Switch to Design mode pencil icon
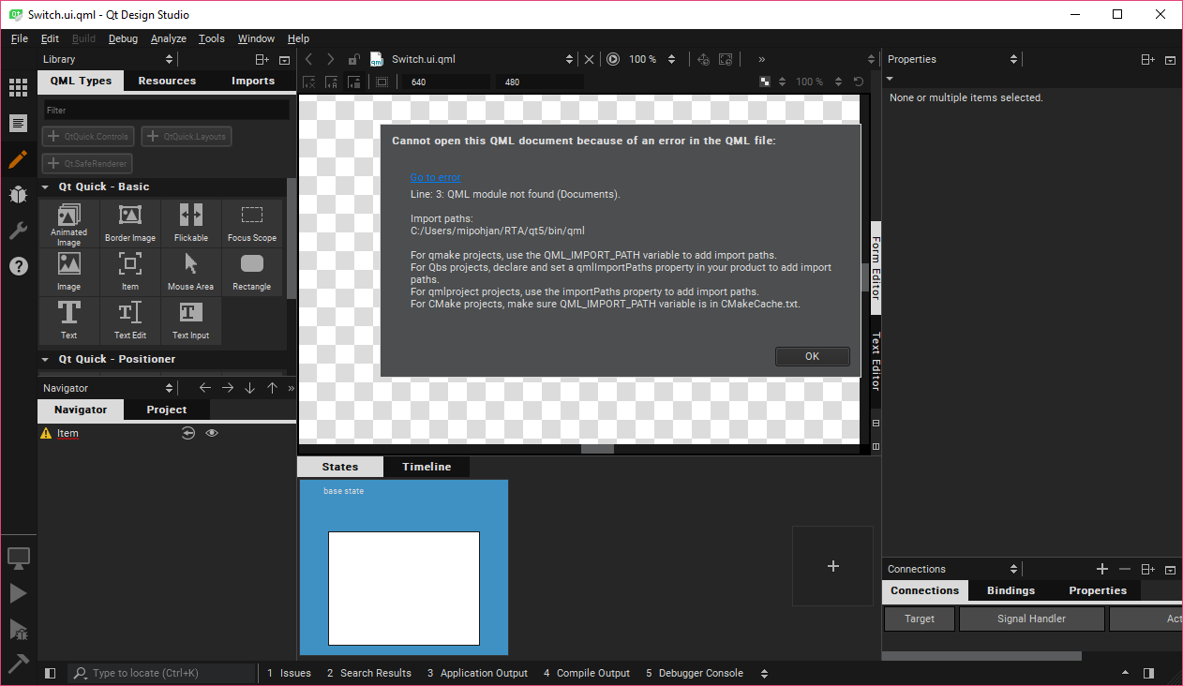1183x686 pixels. [x=18, y=159]
